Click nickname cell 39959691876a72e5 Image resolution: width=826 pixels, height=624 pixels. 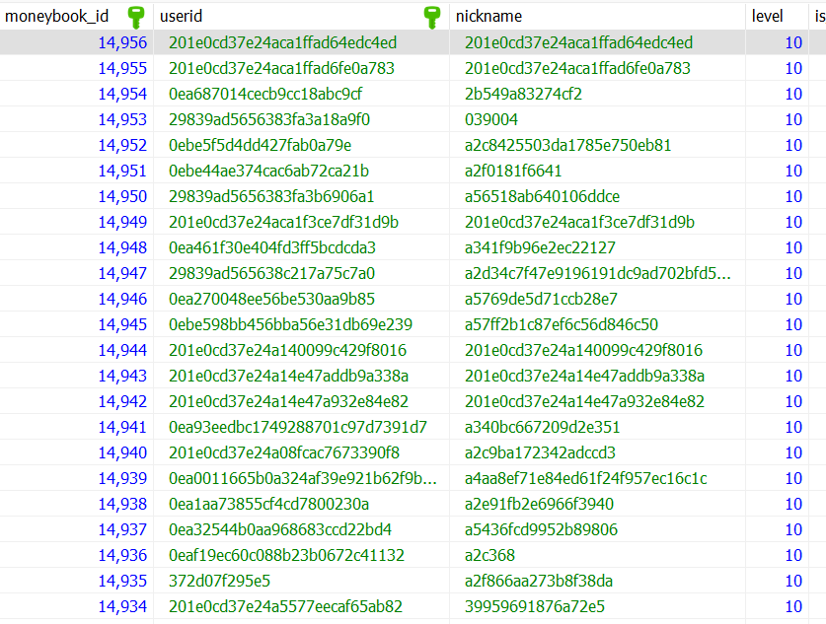[535, 606]
